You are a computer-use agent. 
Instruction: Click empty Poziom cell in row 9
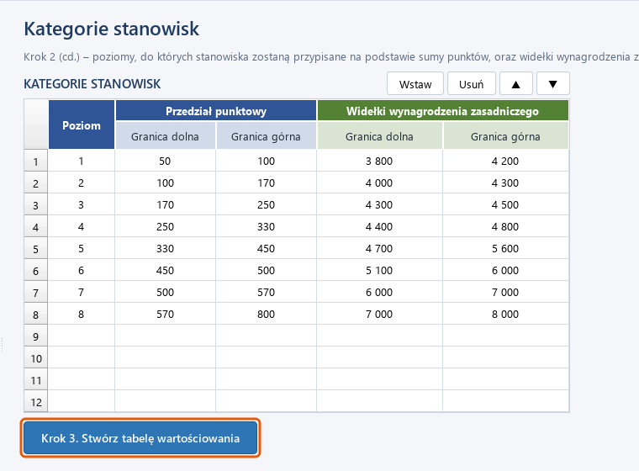82,336
